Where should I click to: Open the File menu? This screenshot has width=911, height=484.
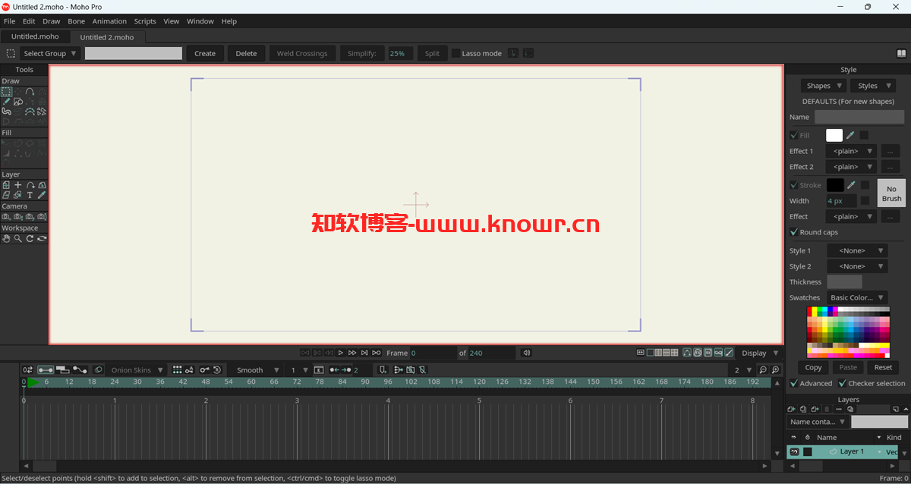coord(9,21)
